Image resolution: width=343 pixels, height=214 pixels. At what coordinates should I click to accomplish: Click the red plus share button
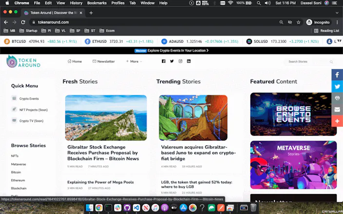[337, 121]
